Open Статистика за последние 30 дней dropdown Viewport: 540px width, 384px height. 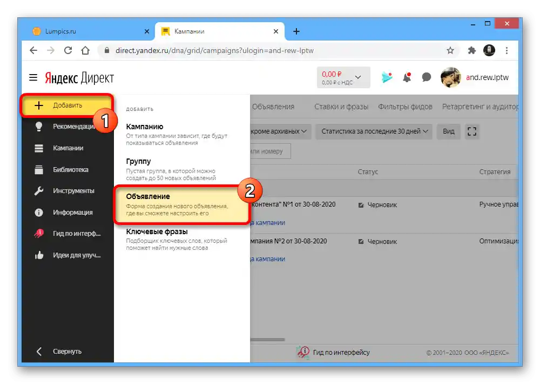374,131
